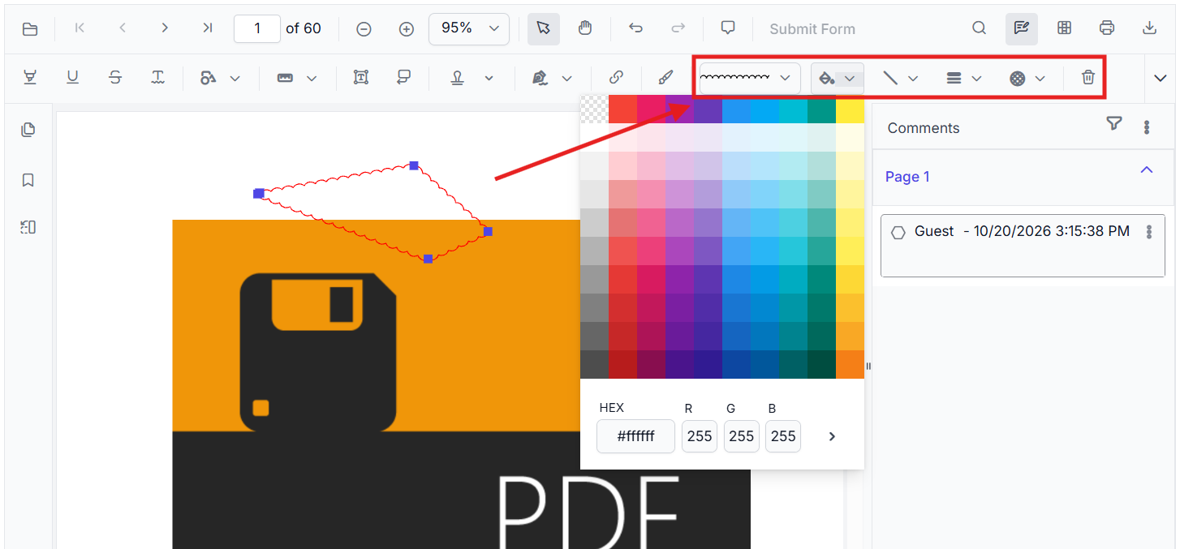Go to the first page
This screenshot has height=549, width=1180.
click(80, 28)
